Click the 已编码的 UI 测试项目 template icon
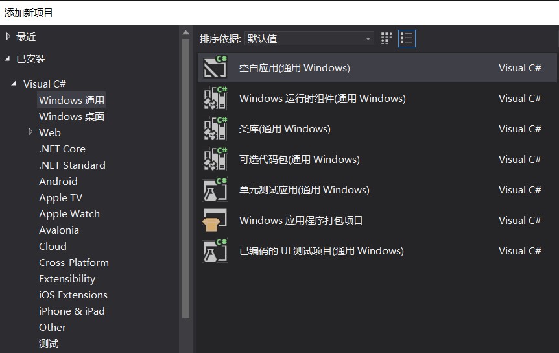559x353 pixels. coord(215,250)
